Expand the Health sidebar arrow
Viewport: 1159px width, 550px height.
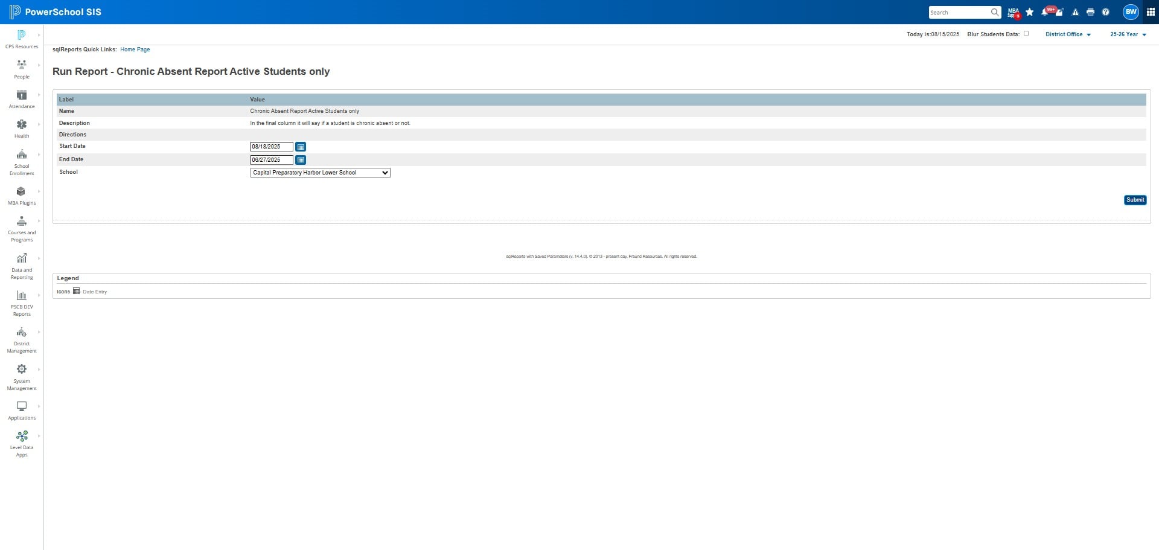[39, 124]
